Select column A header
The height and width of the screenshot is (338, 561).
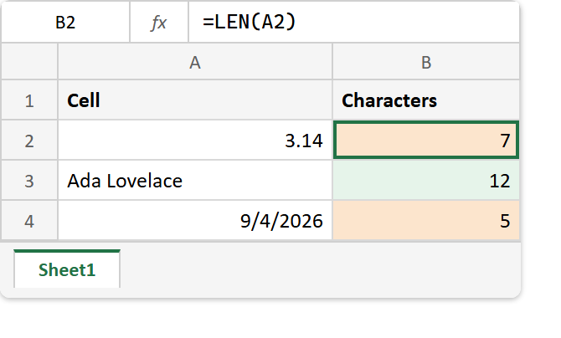click(x=195, y=62)
